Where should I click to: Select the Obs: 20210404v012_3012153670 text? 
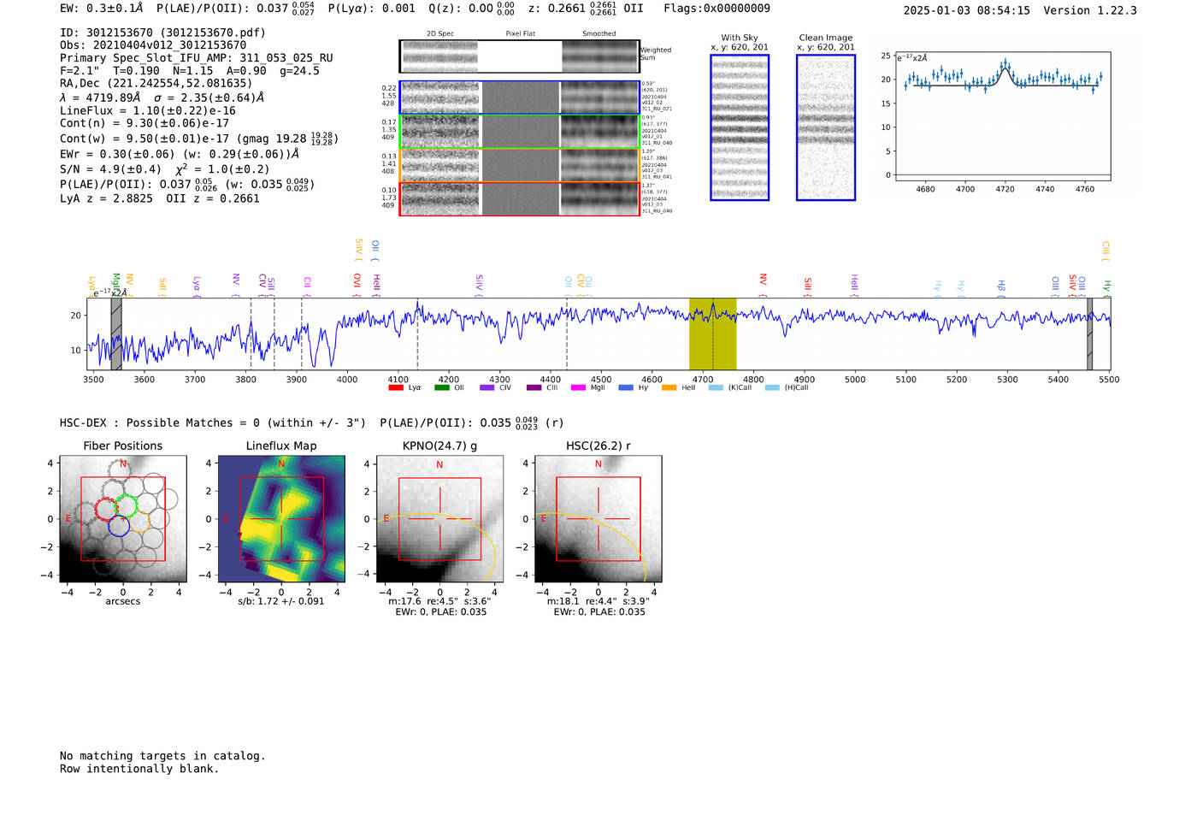pos(153,45)
